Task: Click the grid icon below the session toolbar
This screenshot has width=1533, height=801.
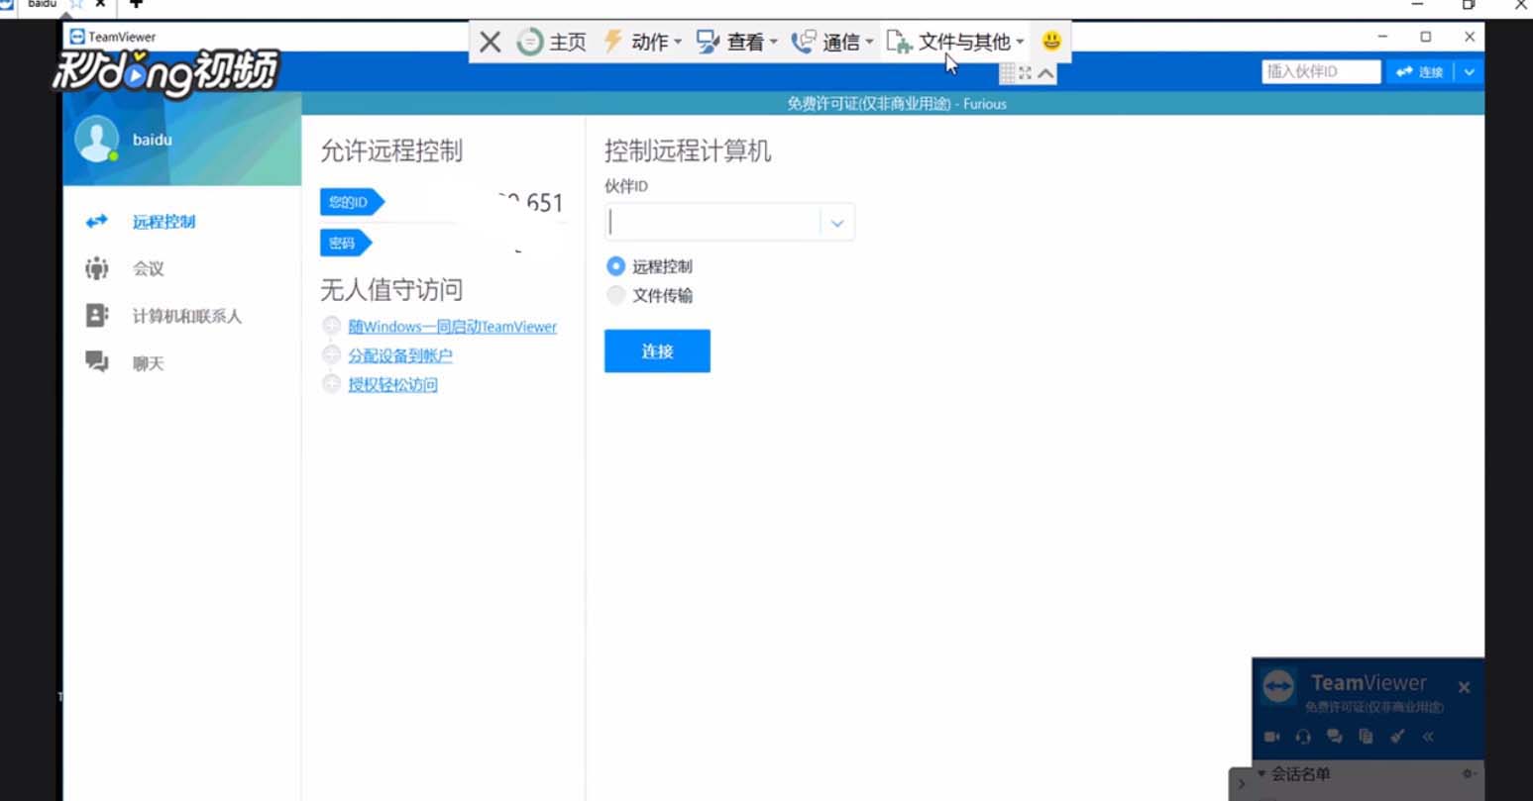Action: tap(1007, 73)
